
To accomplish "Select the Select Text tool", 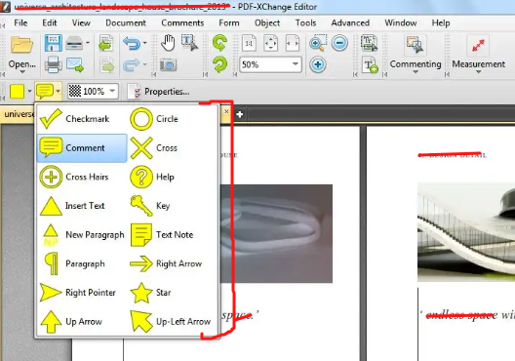I will pyautogui.click(x=189, y=43).
